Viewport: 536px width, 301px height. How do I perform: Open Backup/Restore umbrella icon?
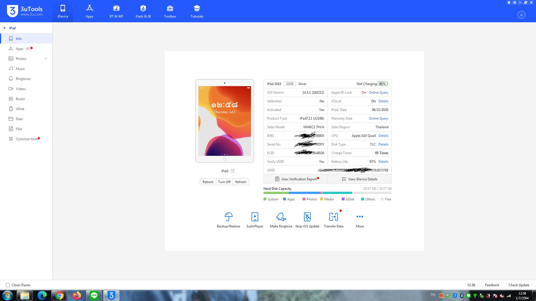point(229,217)
